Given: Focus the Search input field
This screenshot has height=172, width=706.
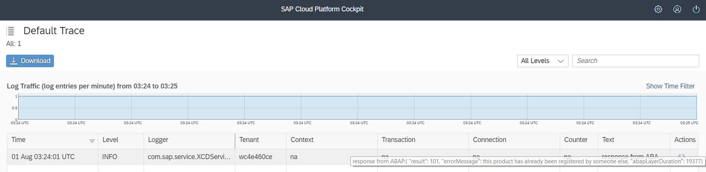Looking at the screenshot, I should [x=636, y=61].
